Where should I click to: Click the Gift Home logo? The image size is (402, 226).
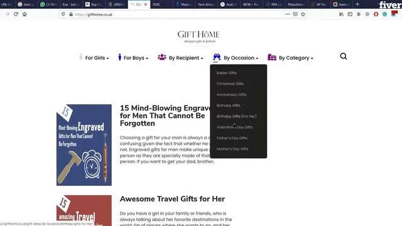198,36
